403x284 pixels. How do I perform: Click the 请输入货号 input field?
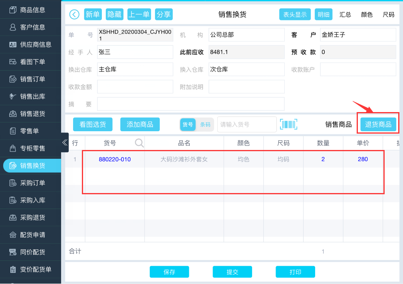(247, 124)
